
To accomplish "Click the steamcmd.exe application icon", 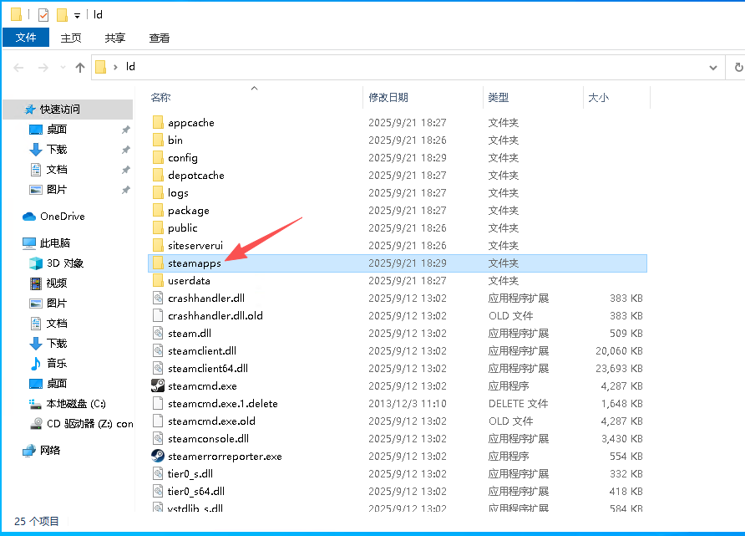I will [x=158, y=386].
